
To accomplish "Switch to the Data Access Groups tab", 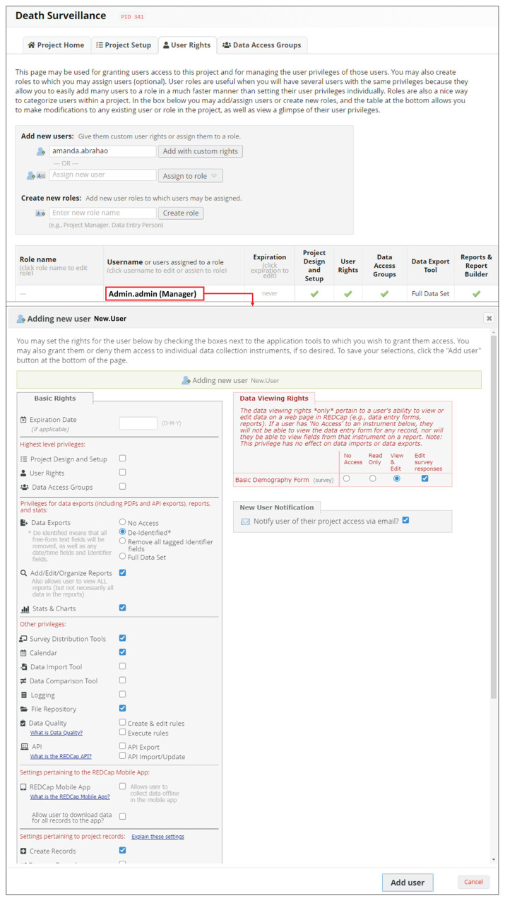I will pyautogui.click(x=261, y=45).
